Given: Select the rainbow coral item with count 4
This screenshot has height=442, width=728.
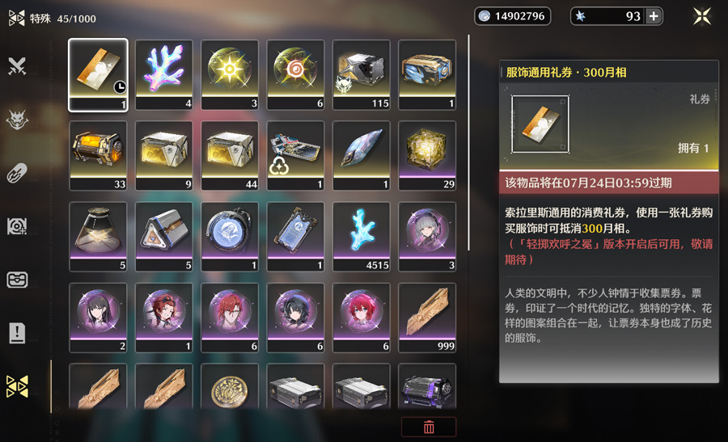Looking at the screenshot, I should click(164, 74).
